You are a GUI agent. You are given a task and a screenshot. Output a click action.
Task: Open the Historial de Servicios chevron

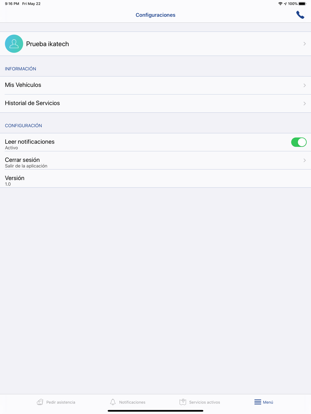click(x=304, y=103)
